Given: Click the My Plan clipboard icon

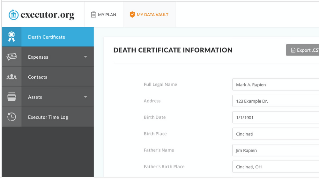Looking at the screenshot, I should pyautogui.click(x=93, y=14).
